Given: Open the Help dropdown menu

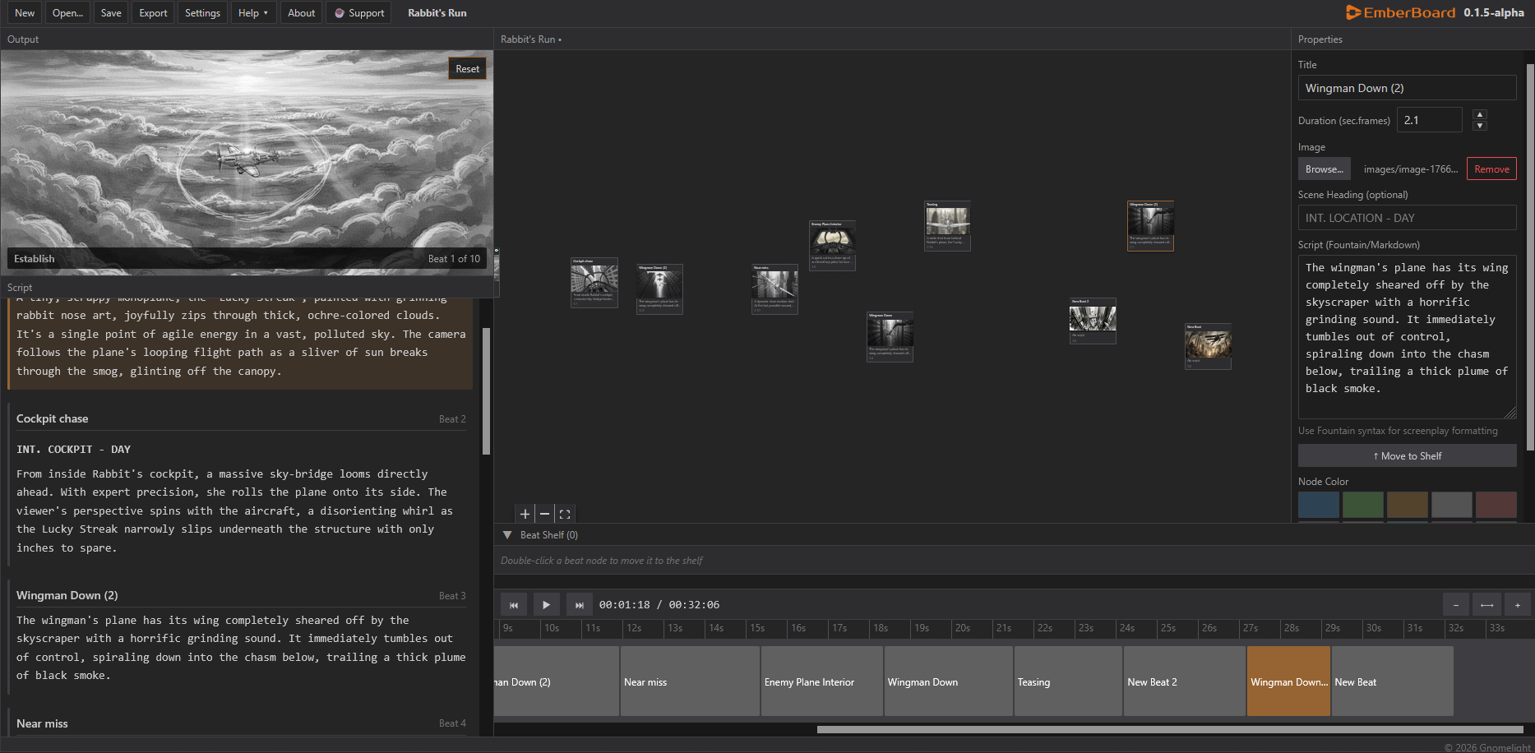Looking at the screenshot, I should coord(252,13).
